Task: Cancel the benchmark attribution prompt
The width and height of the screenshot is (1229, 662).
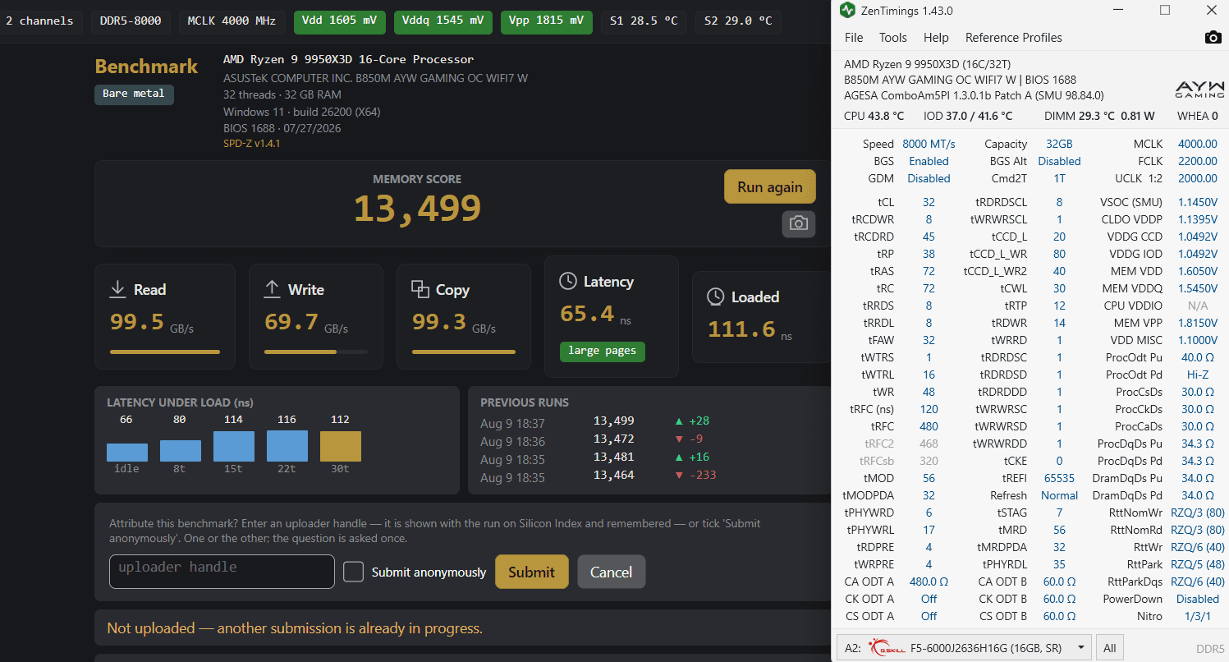Action: click(x=612, y=572)
